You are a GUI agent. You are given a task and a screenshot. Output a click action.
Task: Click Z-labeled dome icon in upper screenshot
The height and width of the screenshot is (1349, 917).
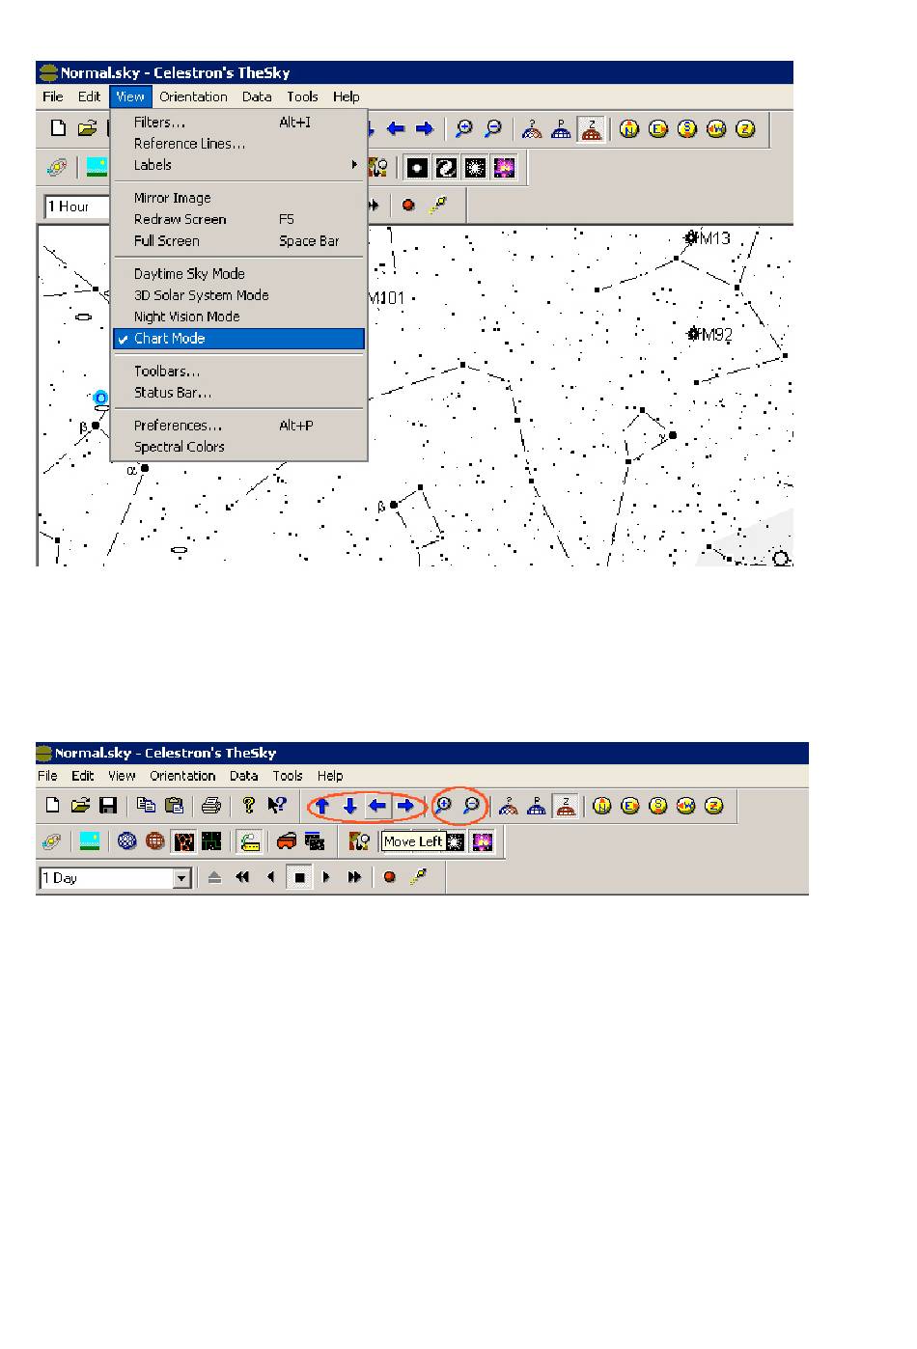591,128
